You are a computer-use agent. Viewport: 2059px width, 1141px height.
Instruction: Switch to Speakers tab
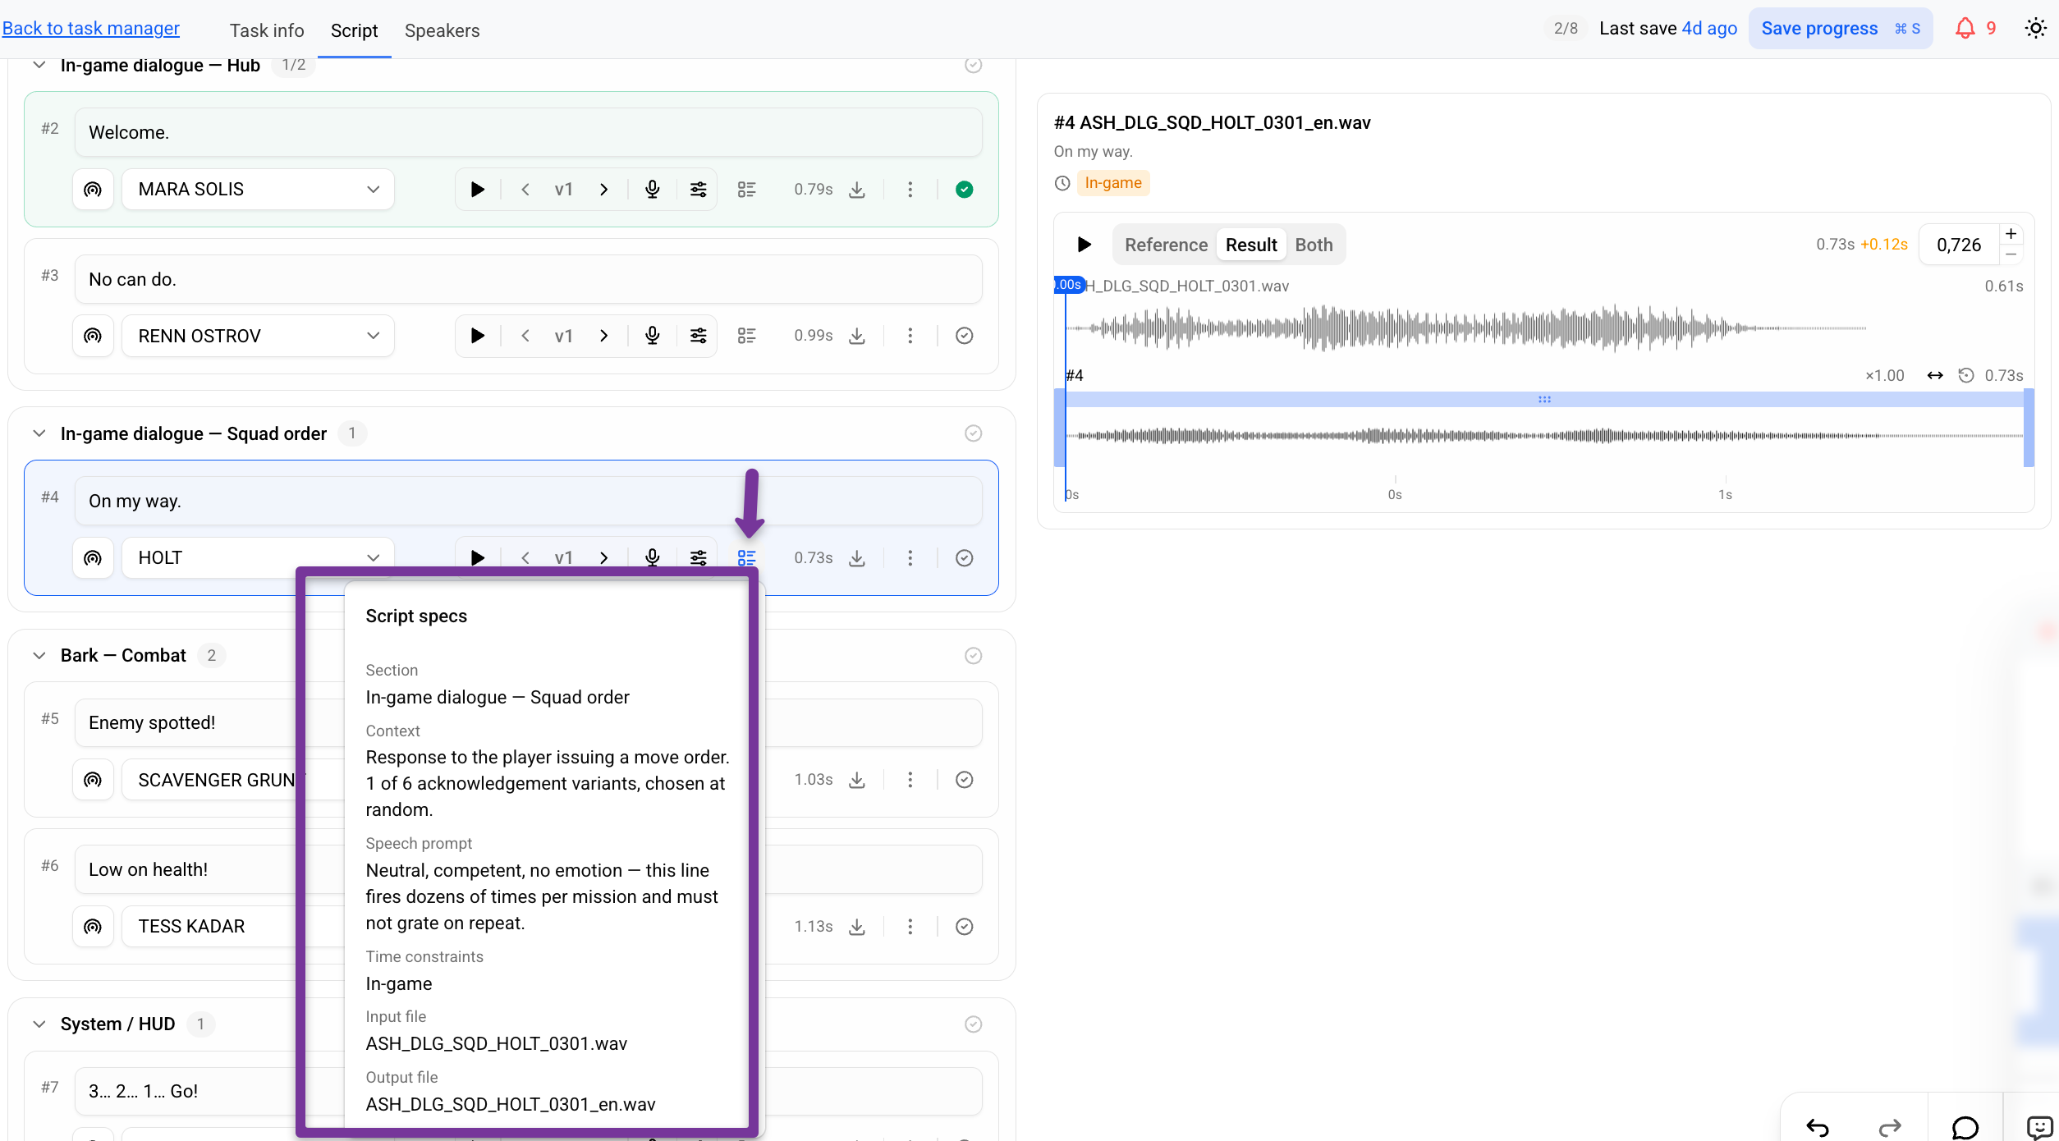[442, 30]
